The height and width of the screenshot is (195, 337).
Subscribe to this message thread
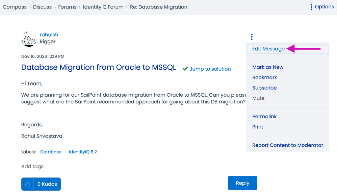[264, 88]
